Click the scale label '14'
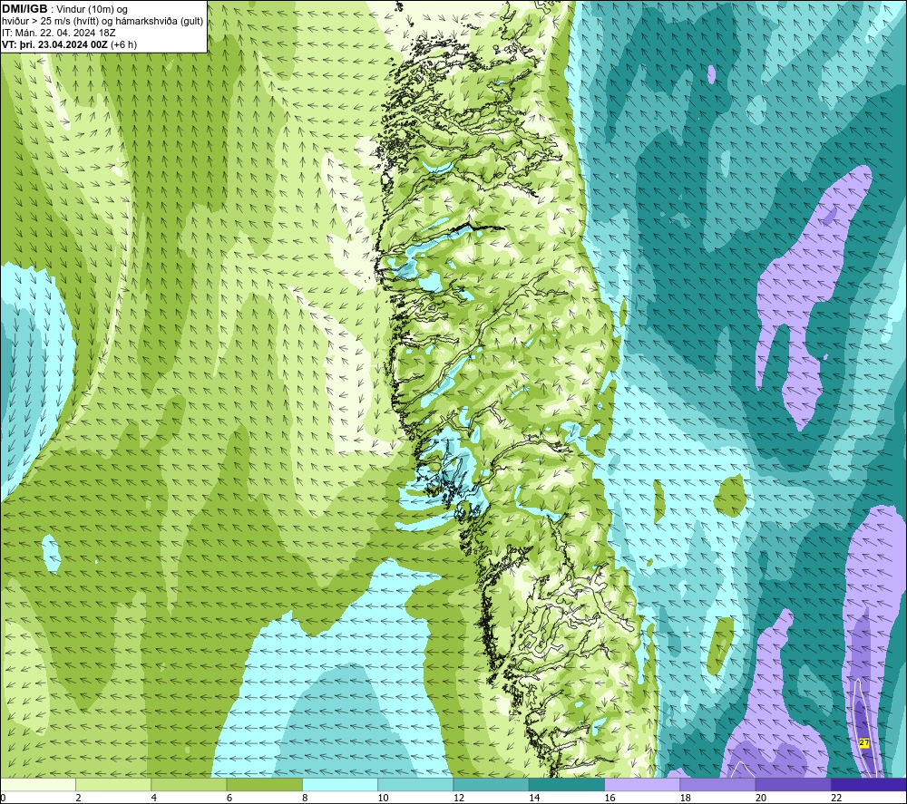 [534, 798]
